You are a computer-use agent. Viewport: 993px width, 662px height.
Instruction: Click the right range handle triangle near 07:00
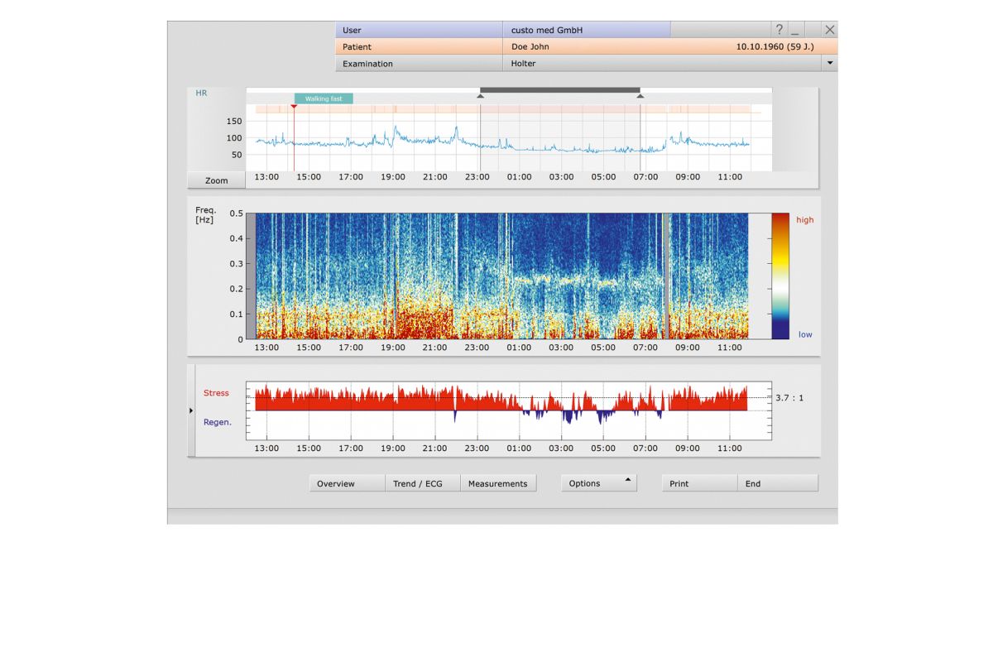640,96
